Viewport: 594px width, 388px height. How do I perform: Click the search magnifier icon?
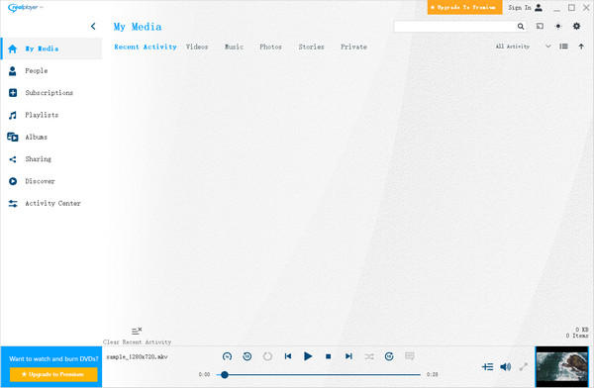click(521, 26)
